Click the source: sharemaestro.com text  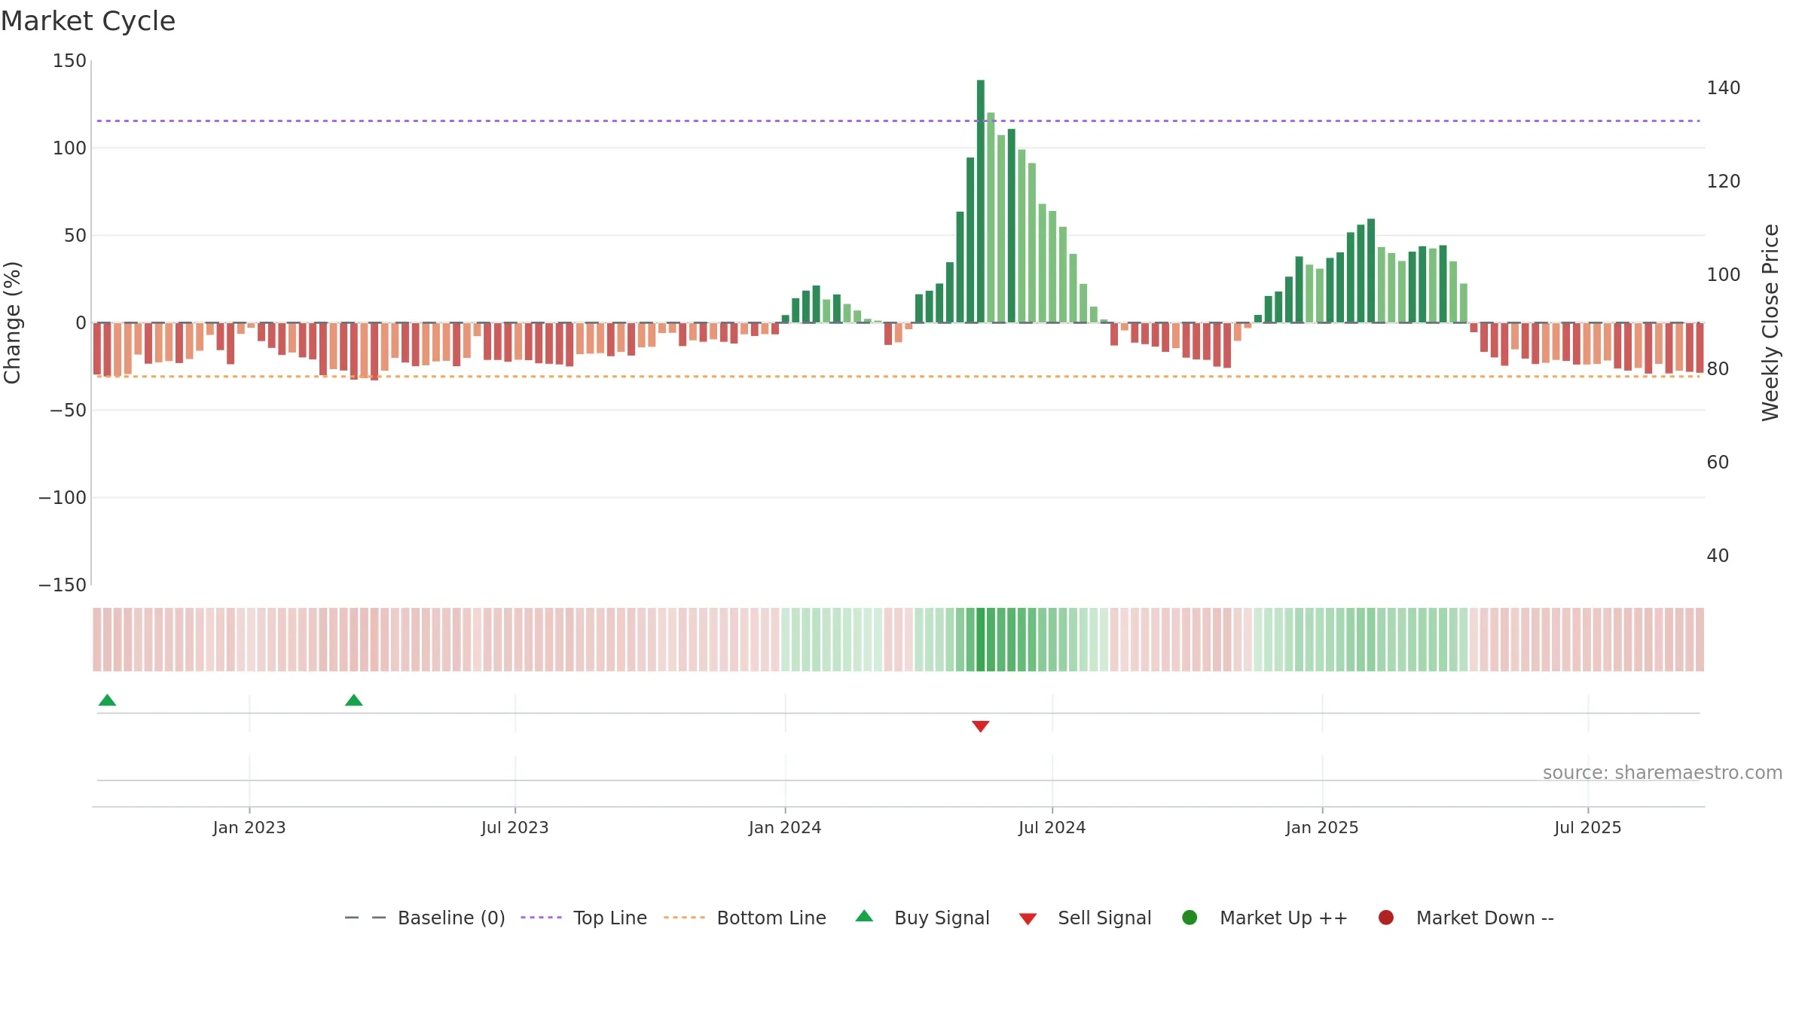click(1663, 773)
